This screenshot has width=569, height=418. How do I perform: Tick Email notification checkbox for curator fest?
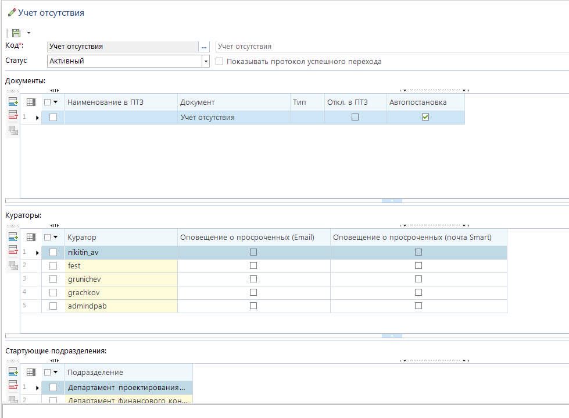tap(253, 265)
